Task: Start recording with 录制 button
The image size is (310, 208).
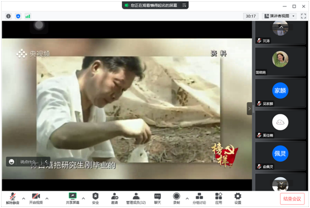Action: (x=176, y=199)
